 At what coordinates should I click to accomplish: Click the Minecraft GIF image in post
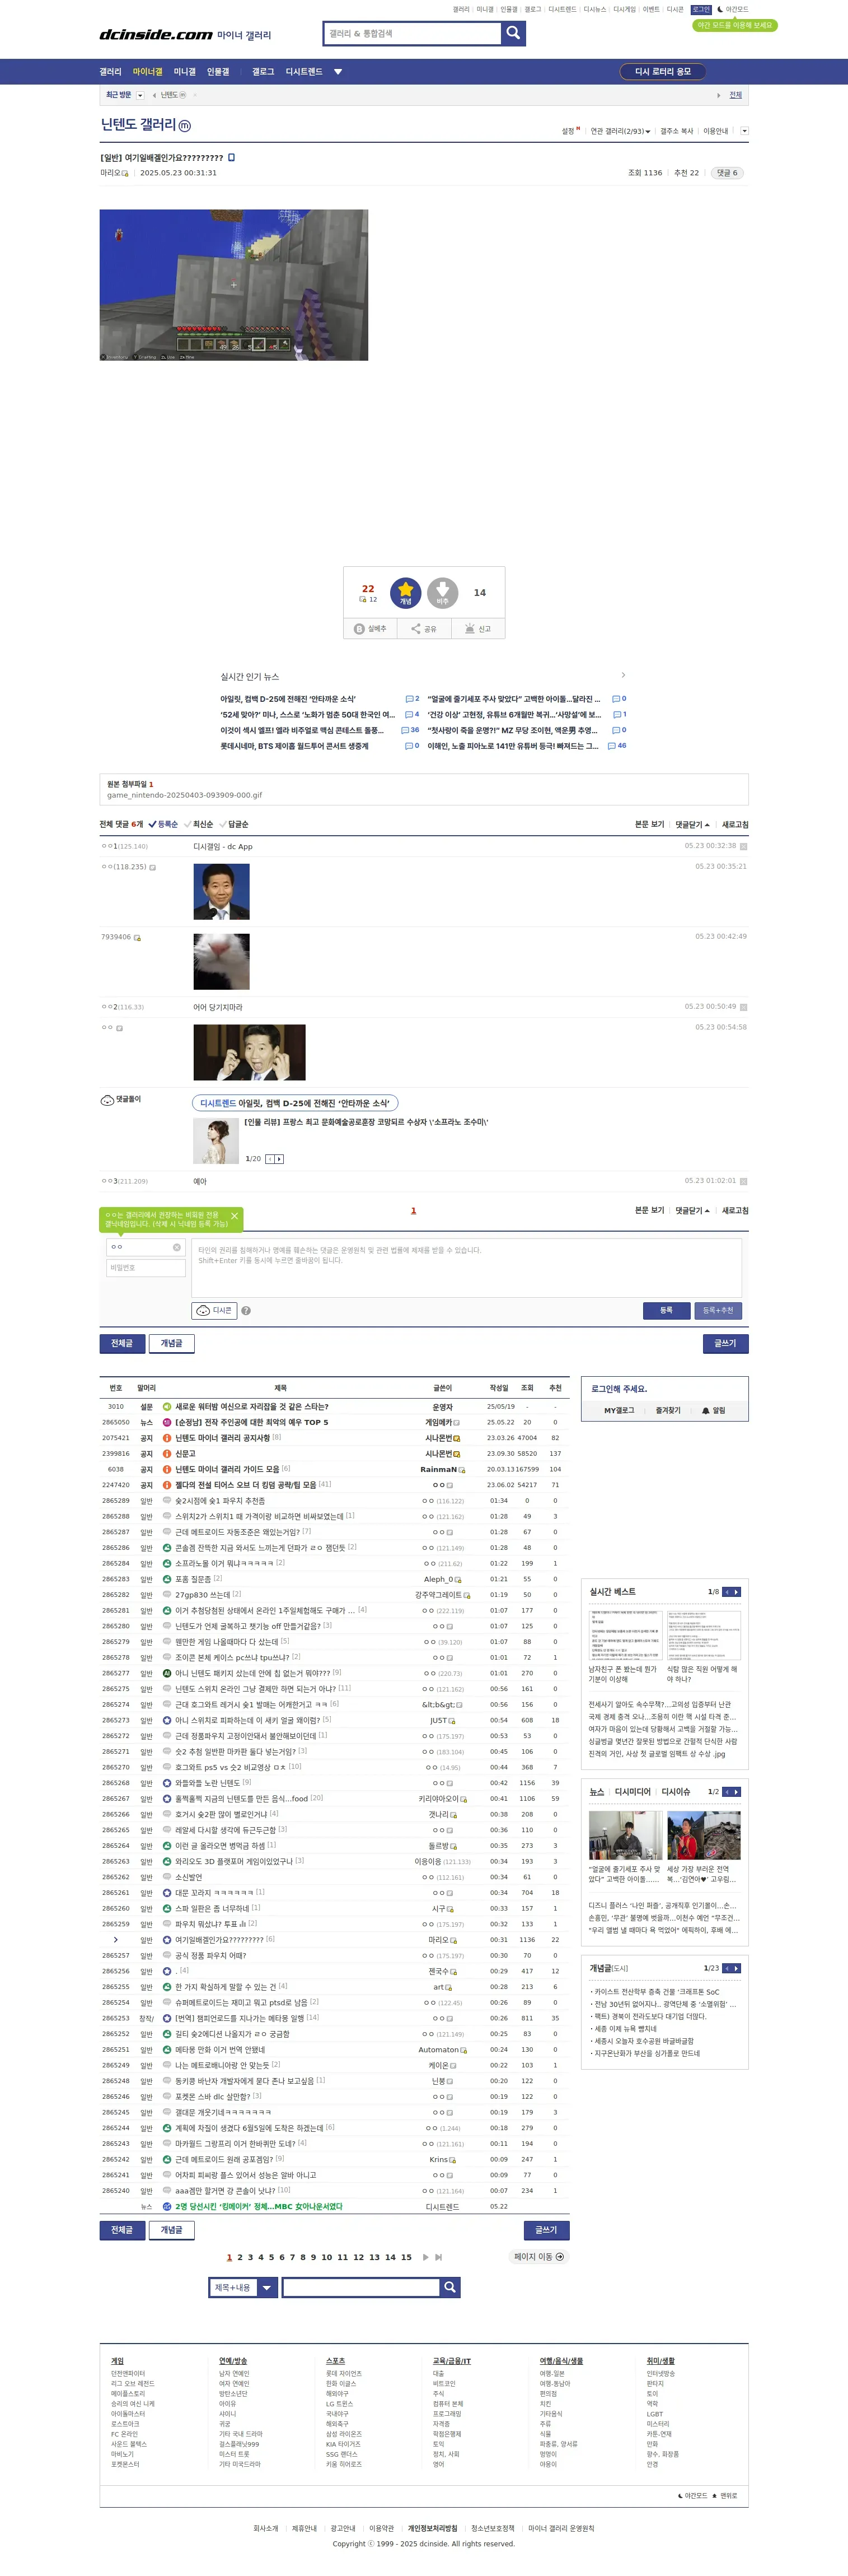coord(234,285)
